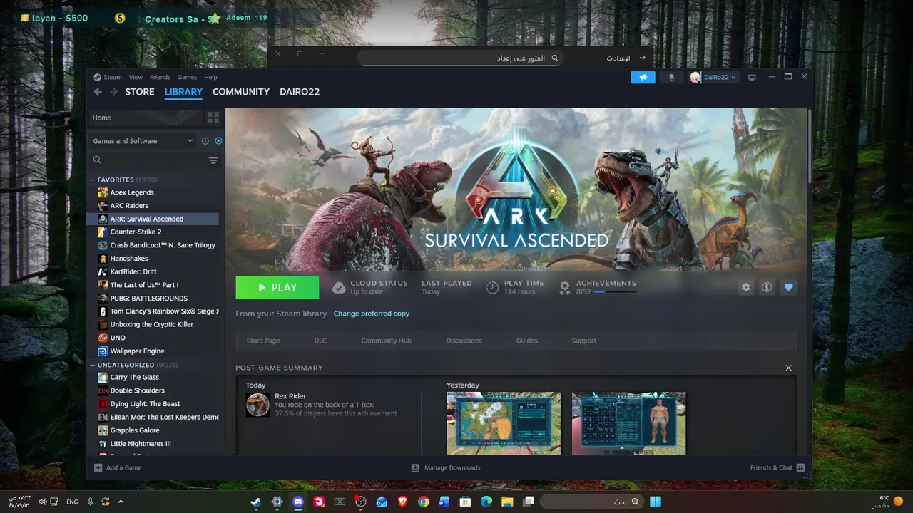Open Windows Start button
Viewport: 913px width, 513px height.
(655, 502)
